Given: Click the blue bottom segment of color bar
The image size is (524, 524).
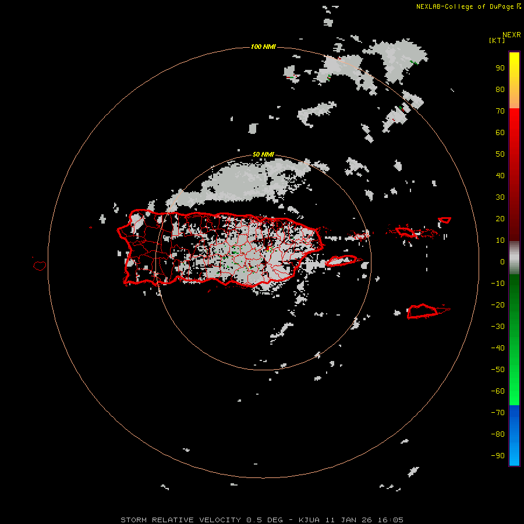Looking at the screenshot, I should pyautogui.click(x=514, y=436).
